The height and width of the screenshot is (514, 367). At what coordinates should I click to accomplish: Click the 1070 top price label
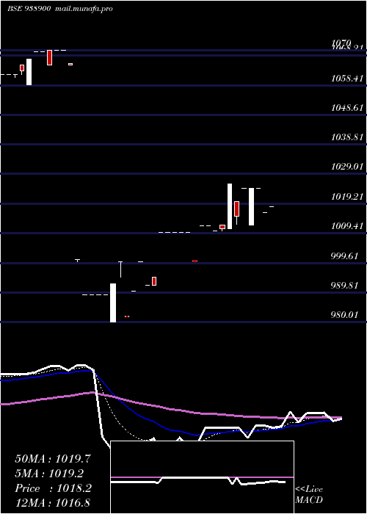[341, 43]
